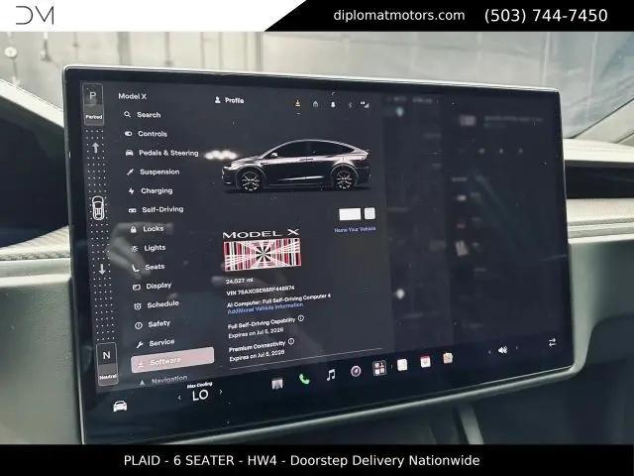This screenshot has width=634, height=476.
Task: Go to Safety settings
Action: pos(153,324)
